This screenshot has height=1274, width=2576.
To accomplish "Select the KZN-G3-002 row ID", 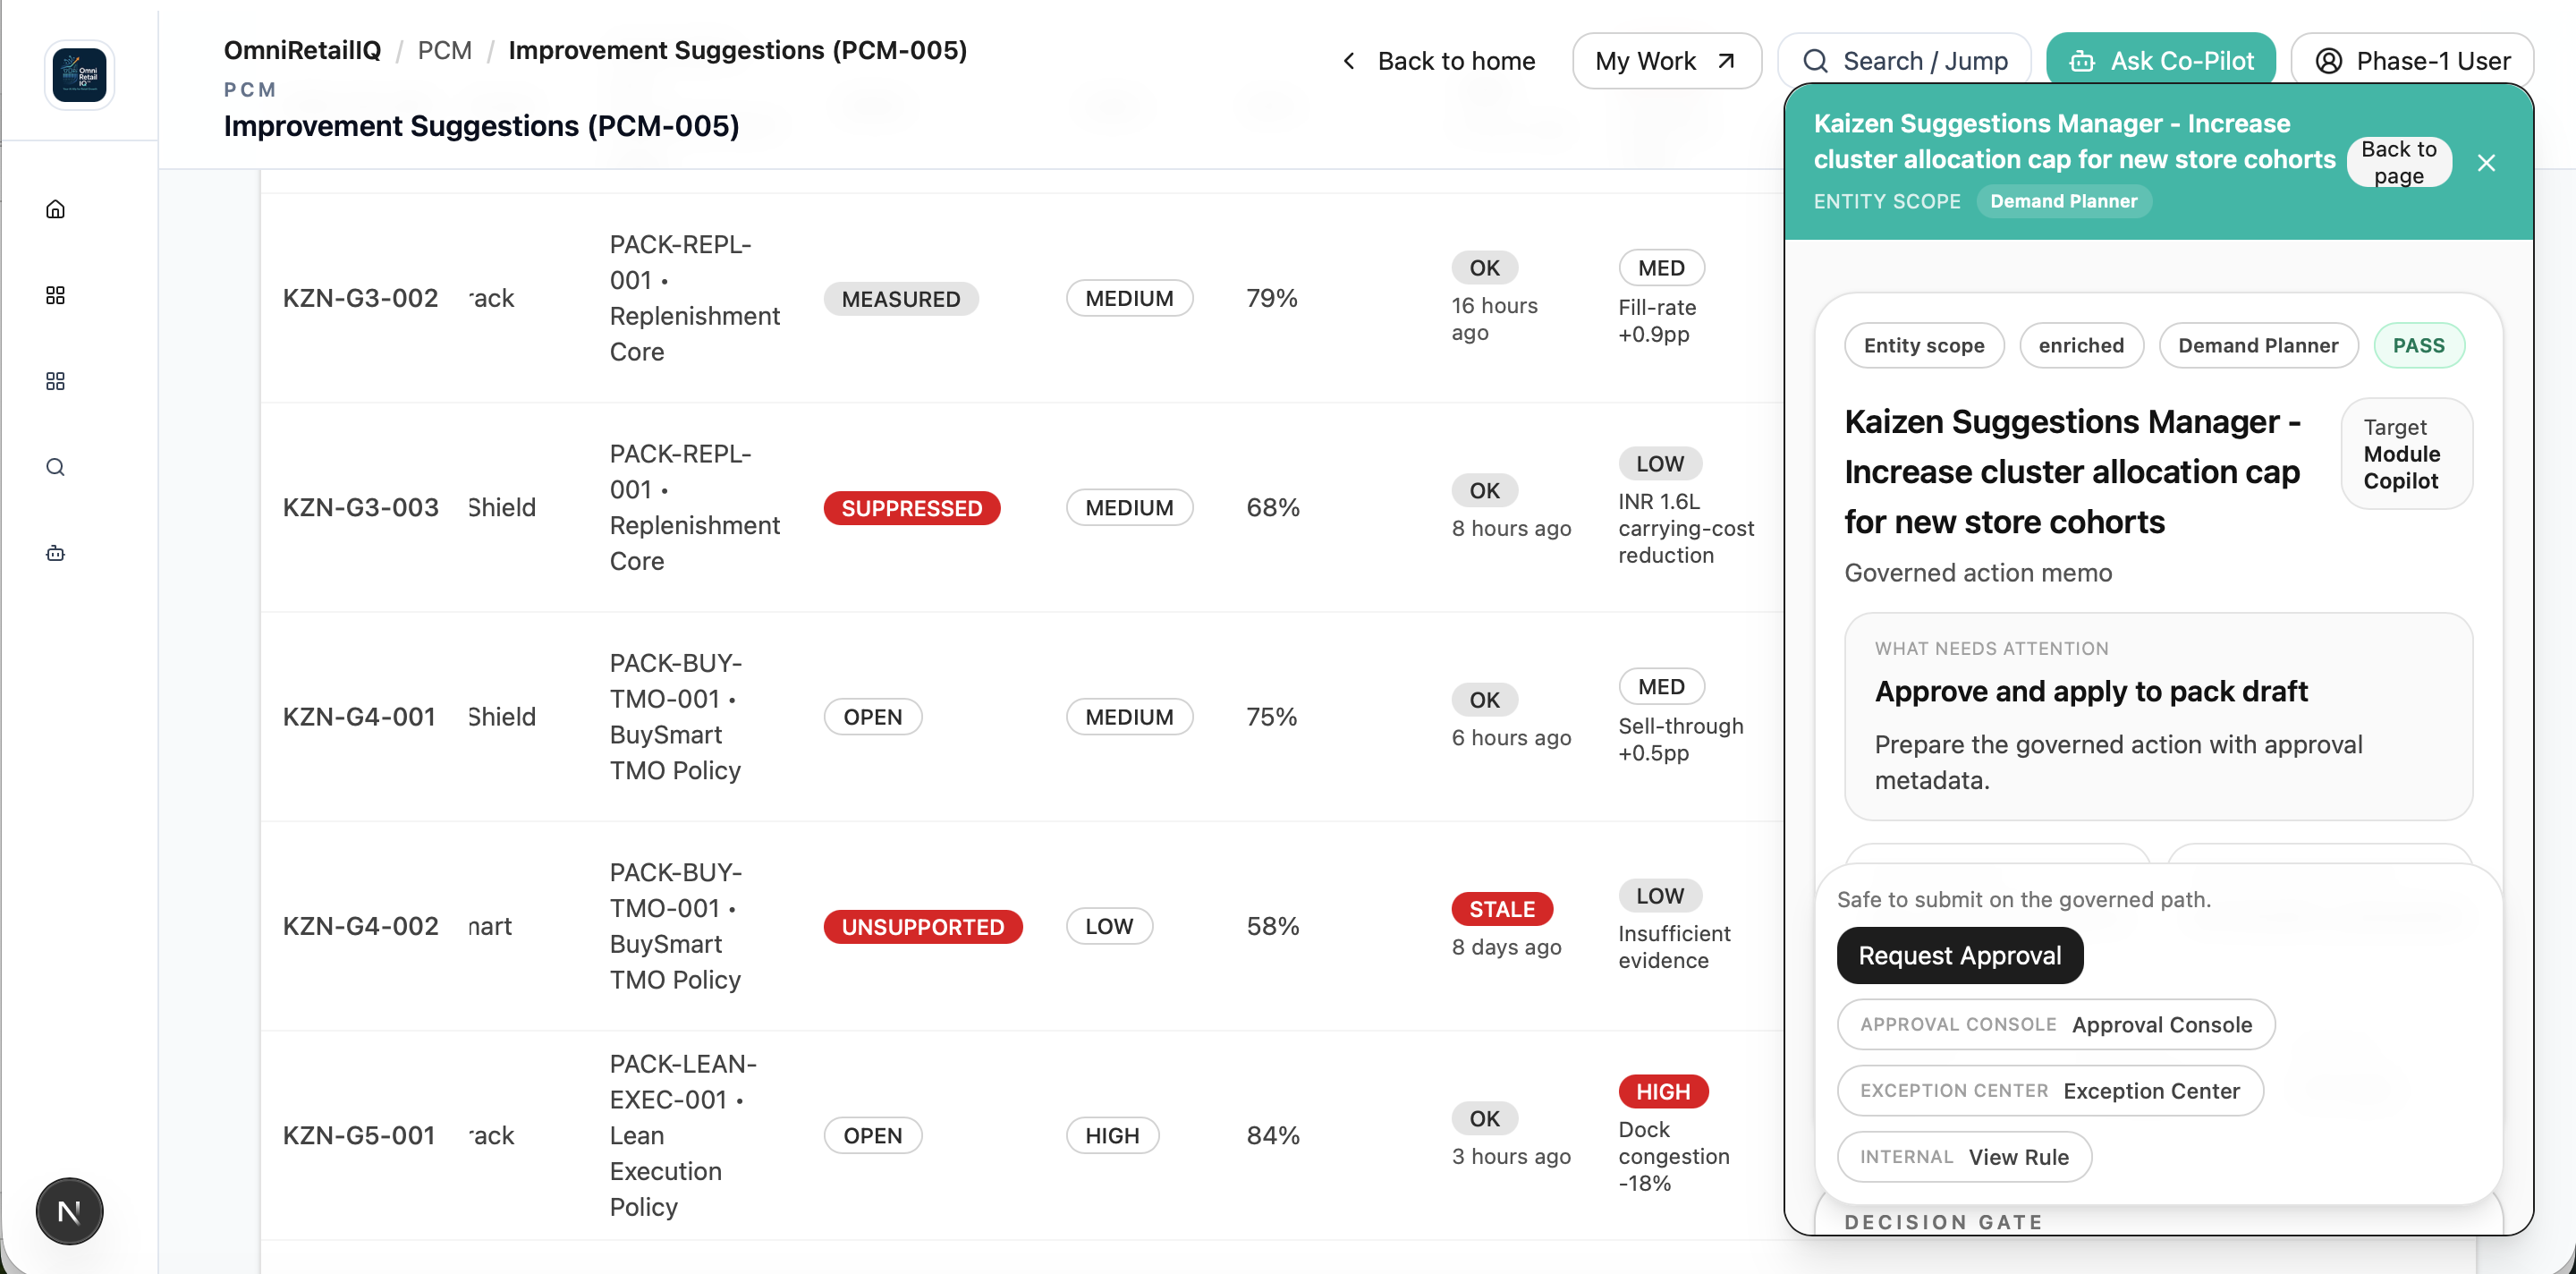I will 360,298.
